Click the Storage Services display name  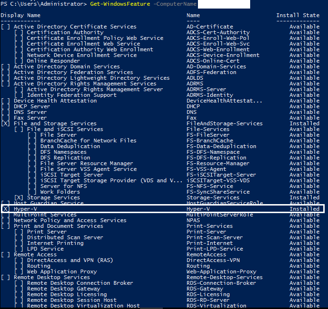(54, 197)
